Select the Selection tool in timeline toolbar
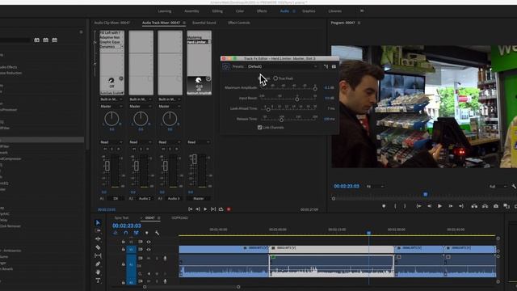The height and width of the screenshot is (291, 517). pos(98,223)
